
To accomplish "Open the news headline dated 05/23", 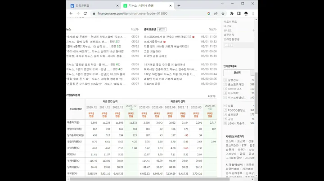I will pos(96,37).
